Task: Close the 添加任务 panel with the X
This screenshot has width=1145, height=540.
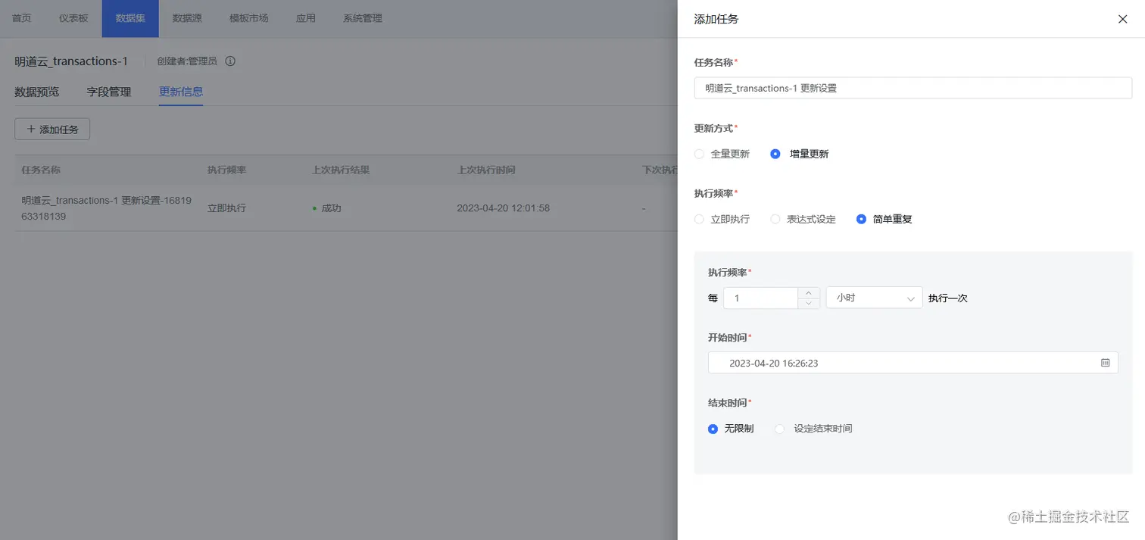Action: tap(1122, 19)
